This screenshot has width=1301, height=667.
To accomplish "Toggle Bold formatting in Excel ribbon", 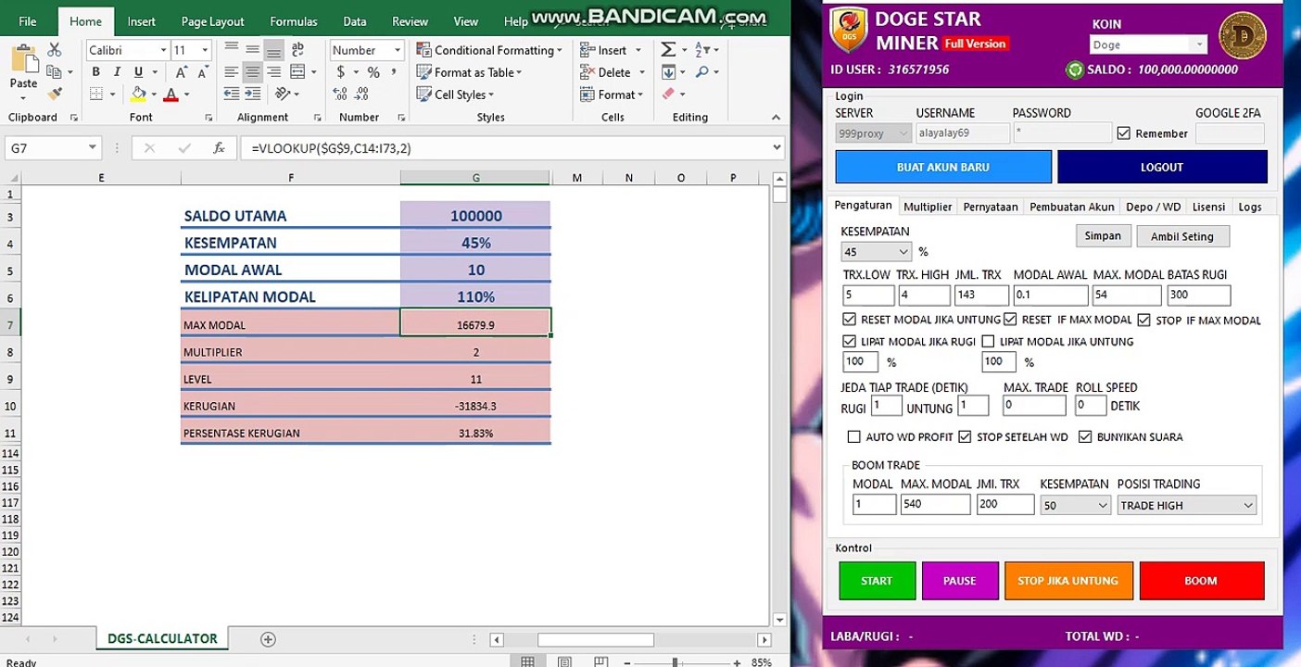I will click(x=95, y=72).
